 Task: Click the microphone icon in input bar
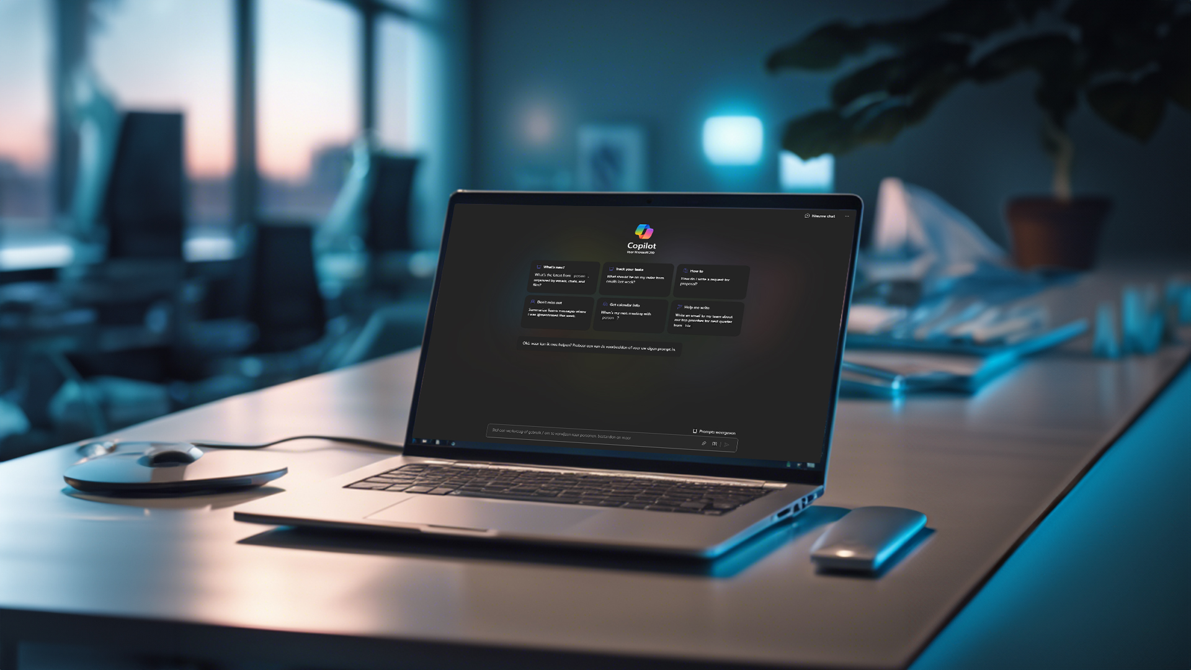tap(713, 444)
